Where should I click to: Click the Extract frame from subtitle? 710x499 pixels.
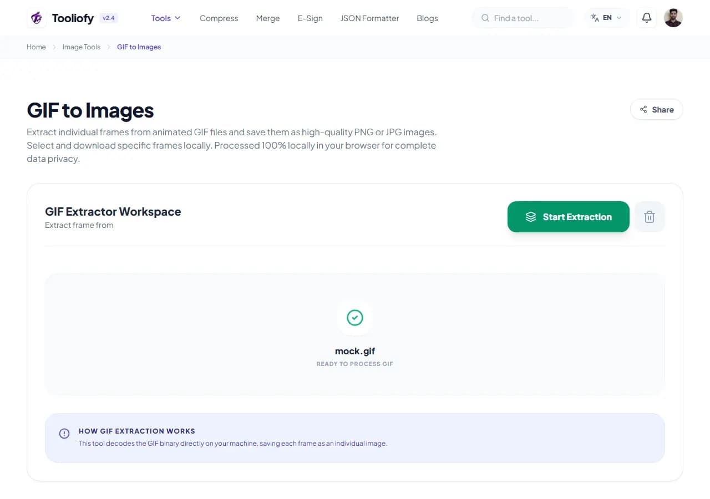click(x=79, y=225)
